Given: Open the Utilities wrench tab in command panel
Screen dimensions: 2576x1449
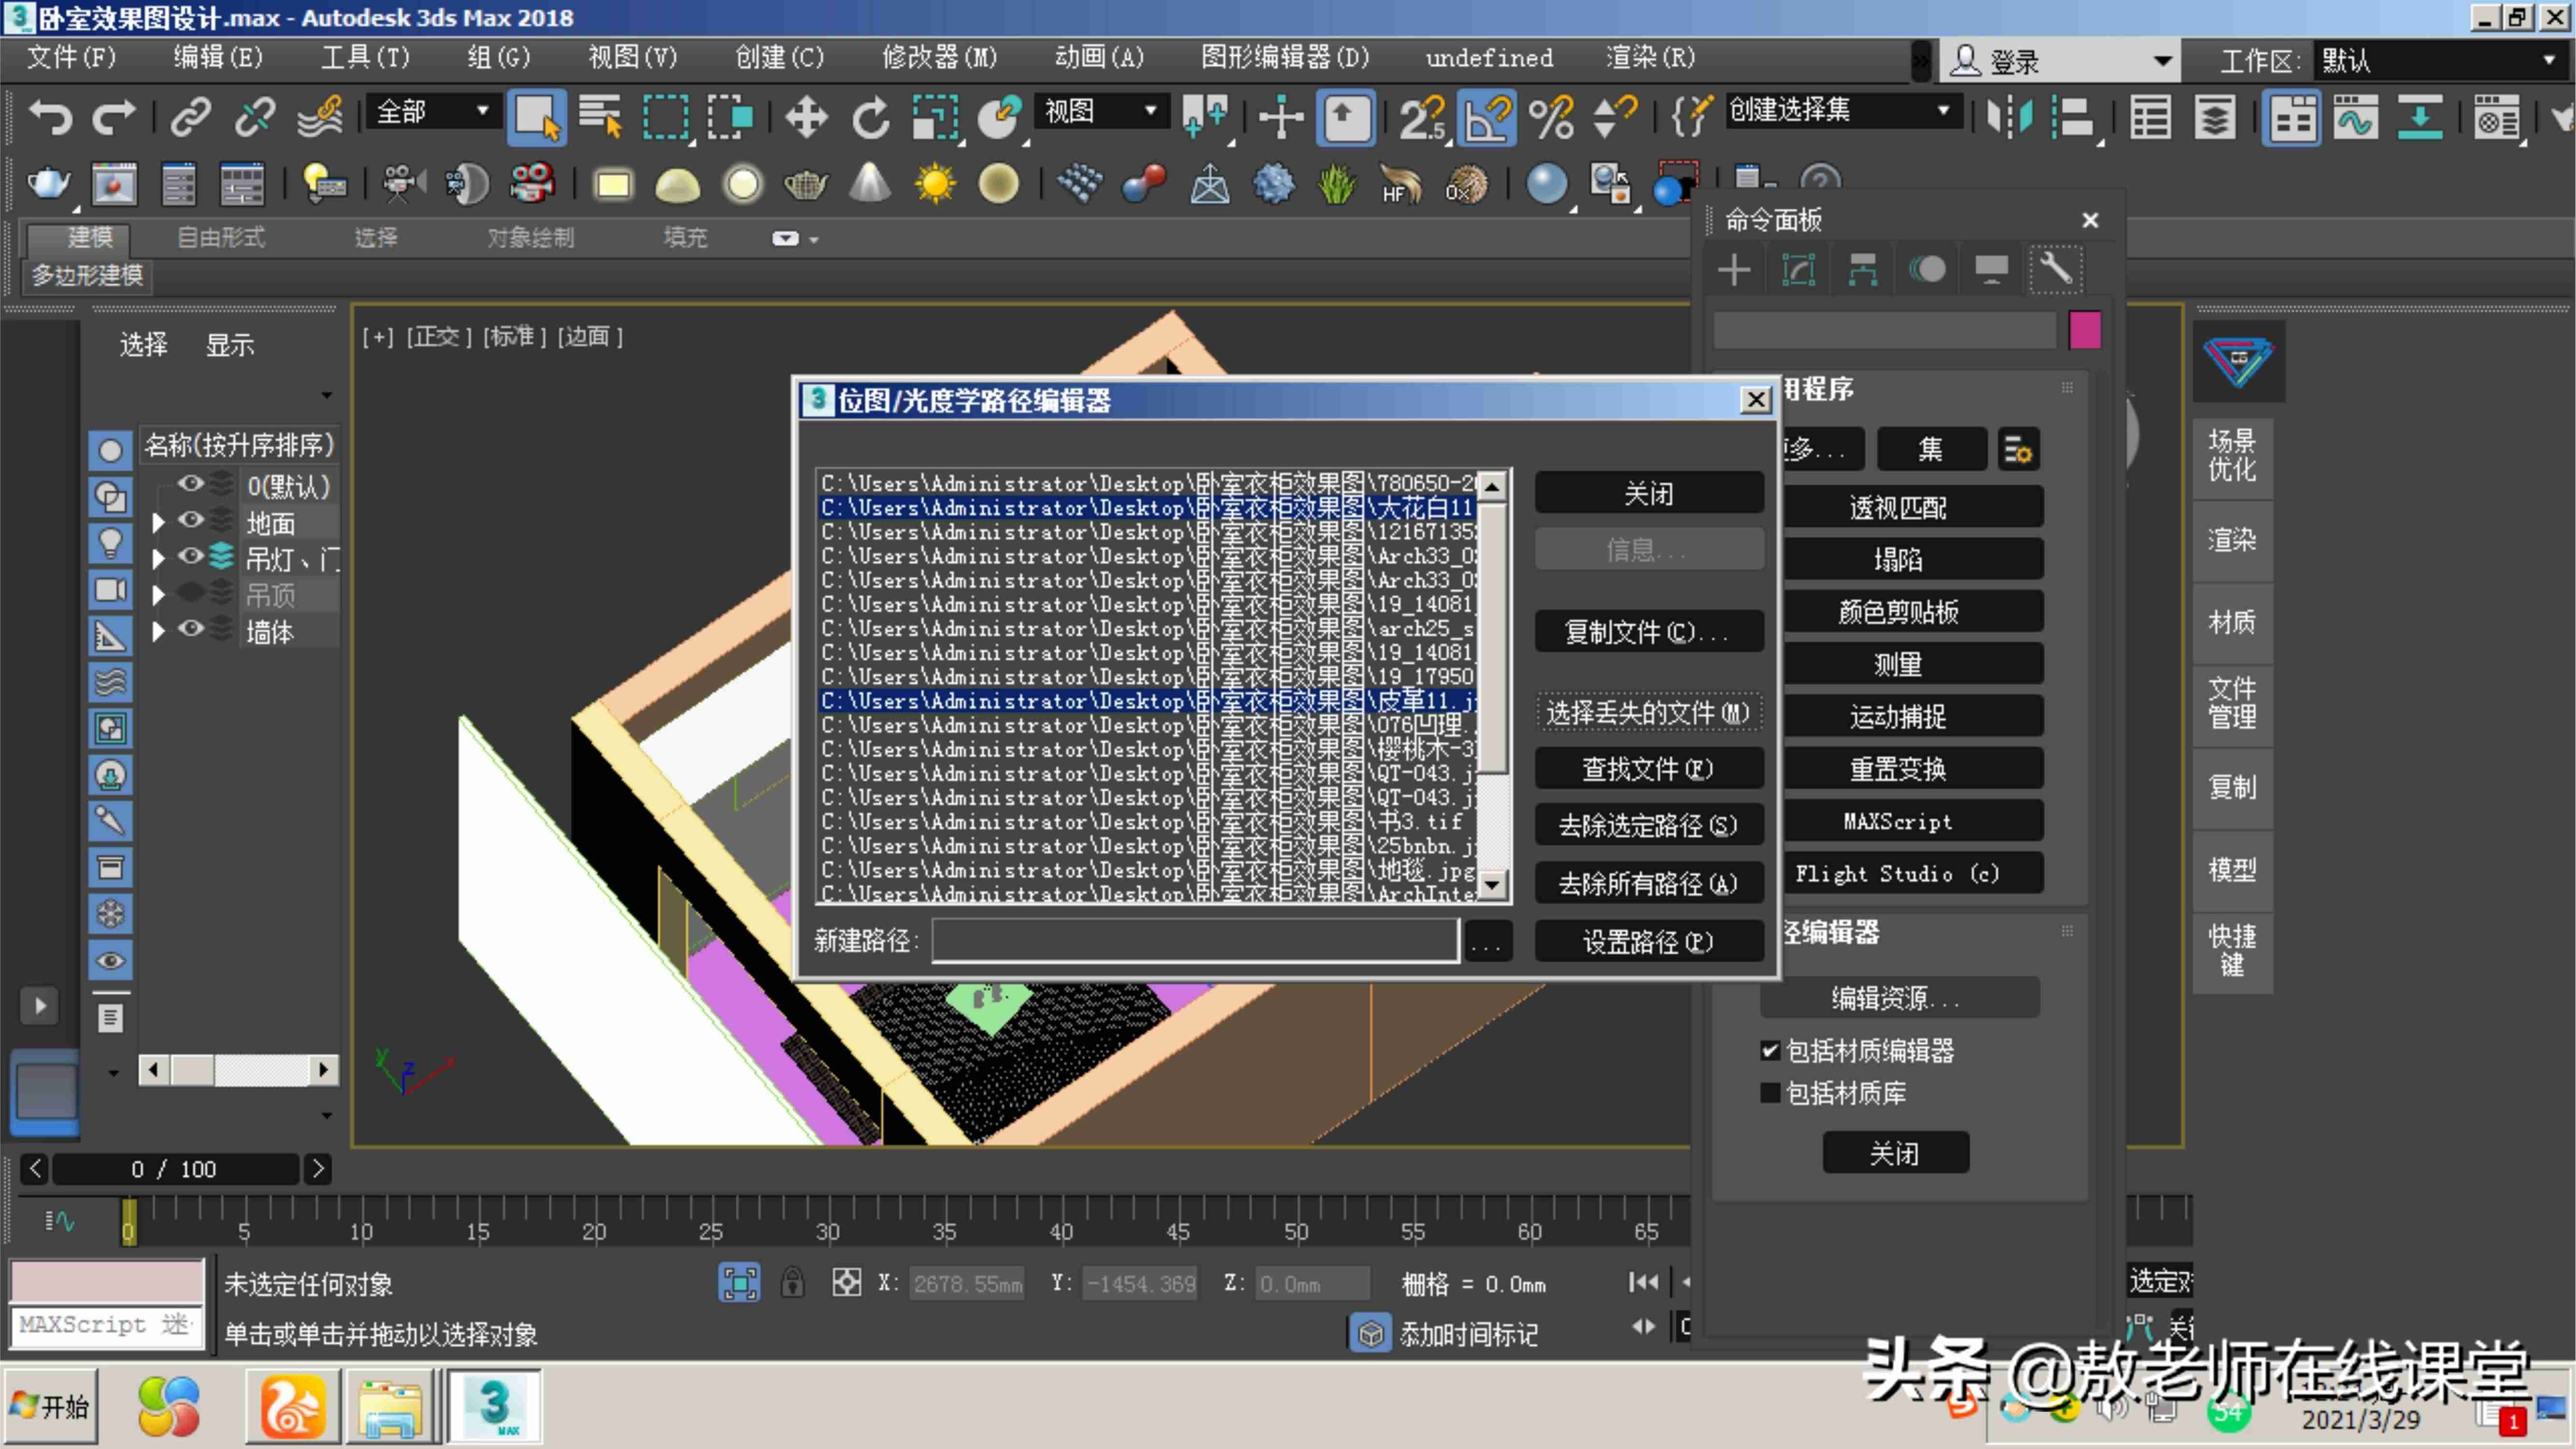Looking at the screenshot, I should tap(2056, 269).
